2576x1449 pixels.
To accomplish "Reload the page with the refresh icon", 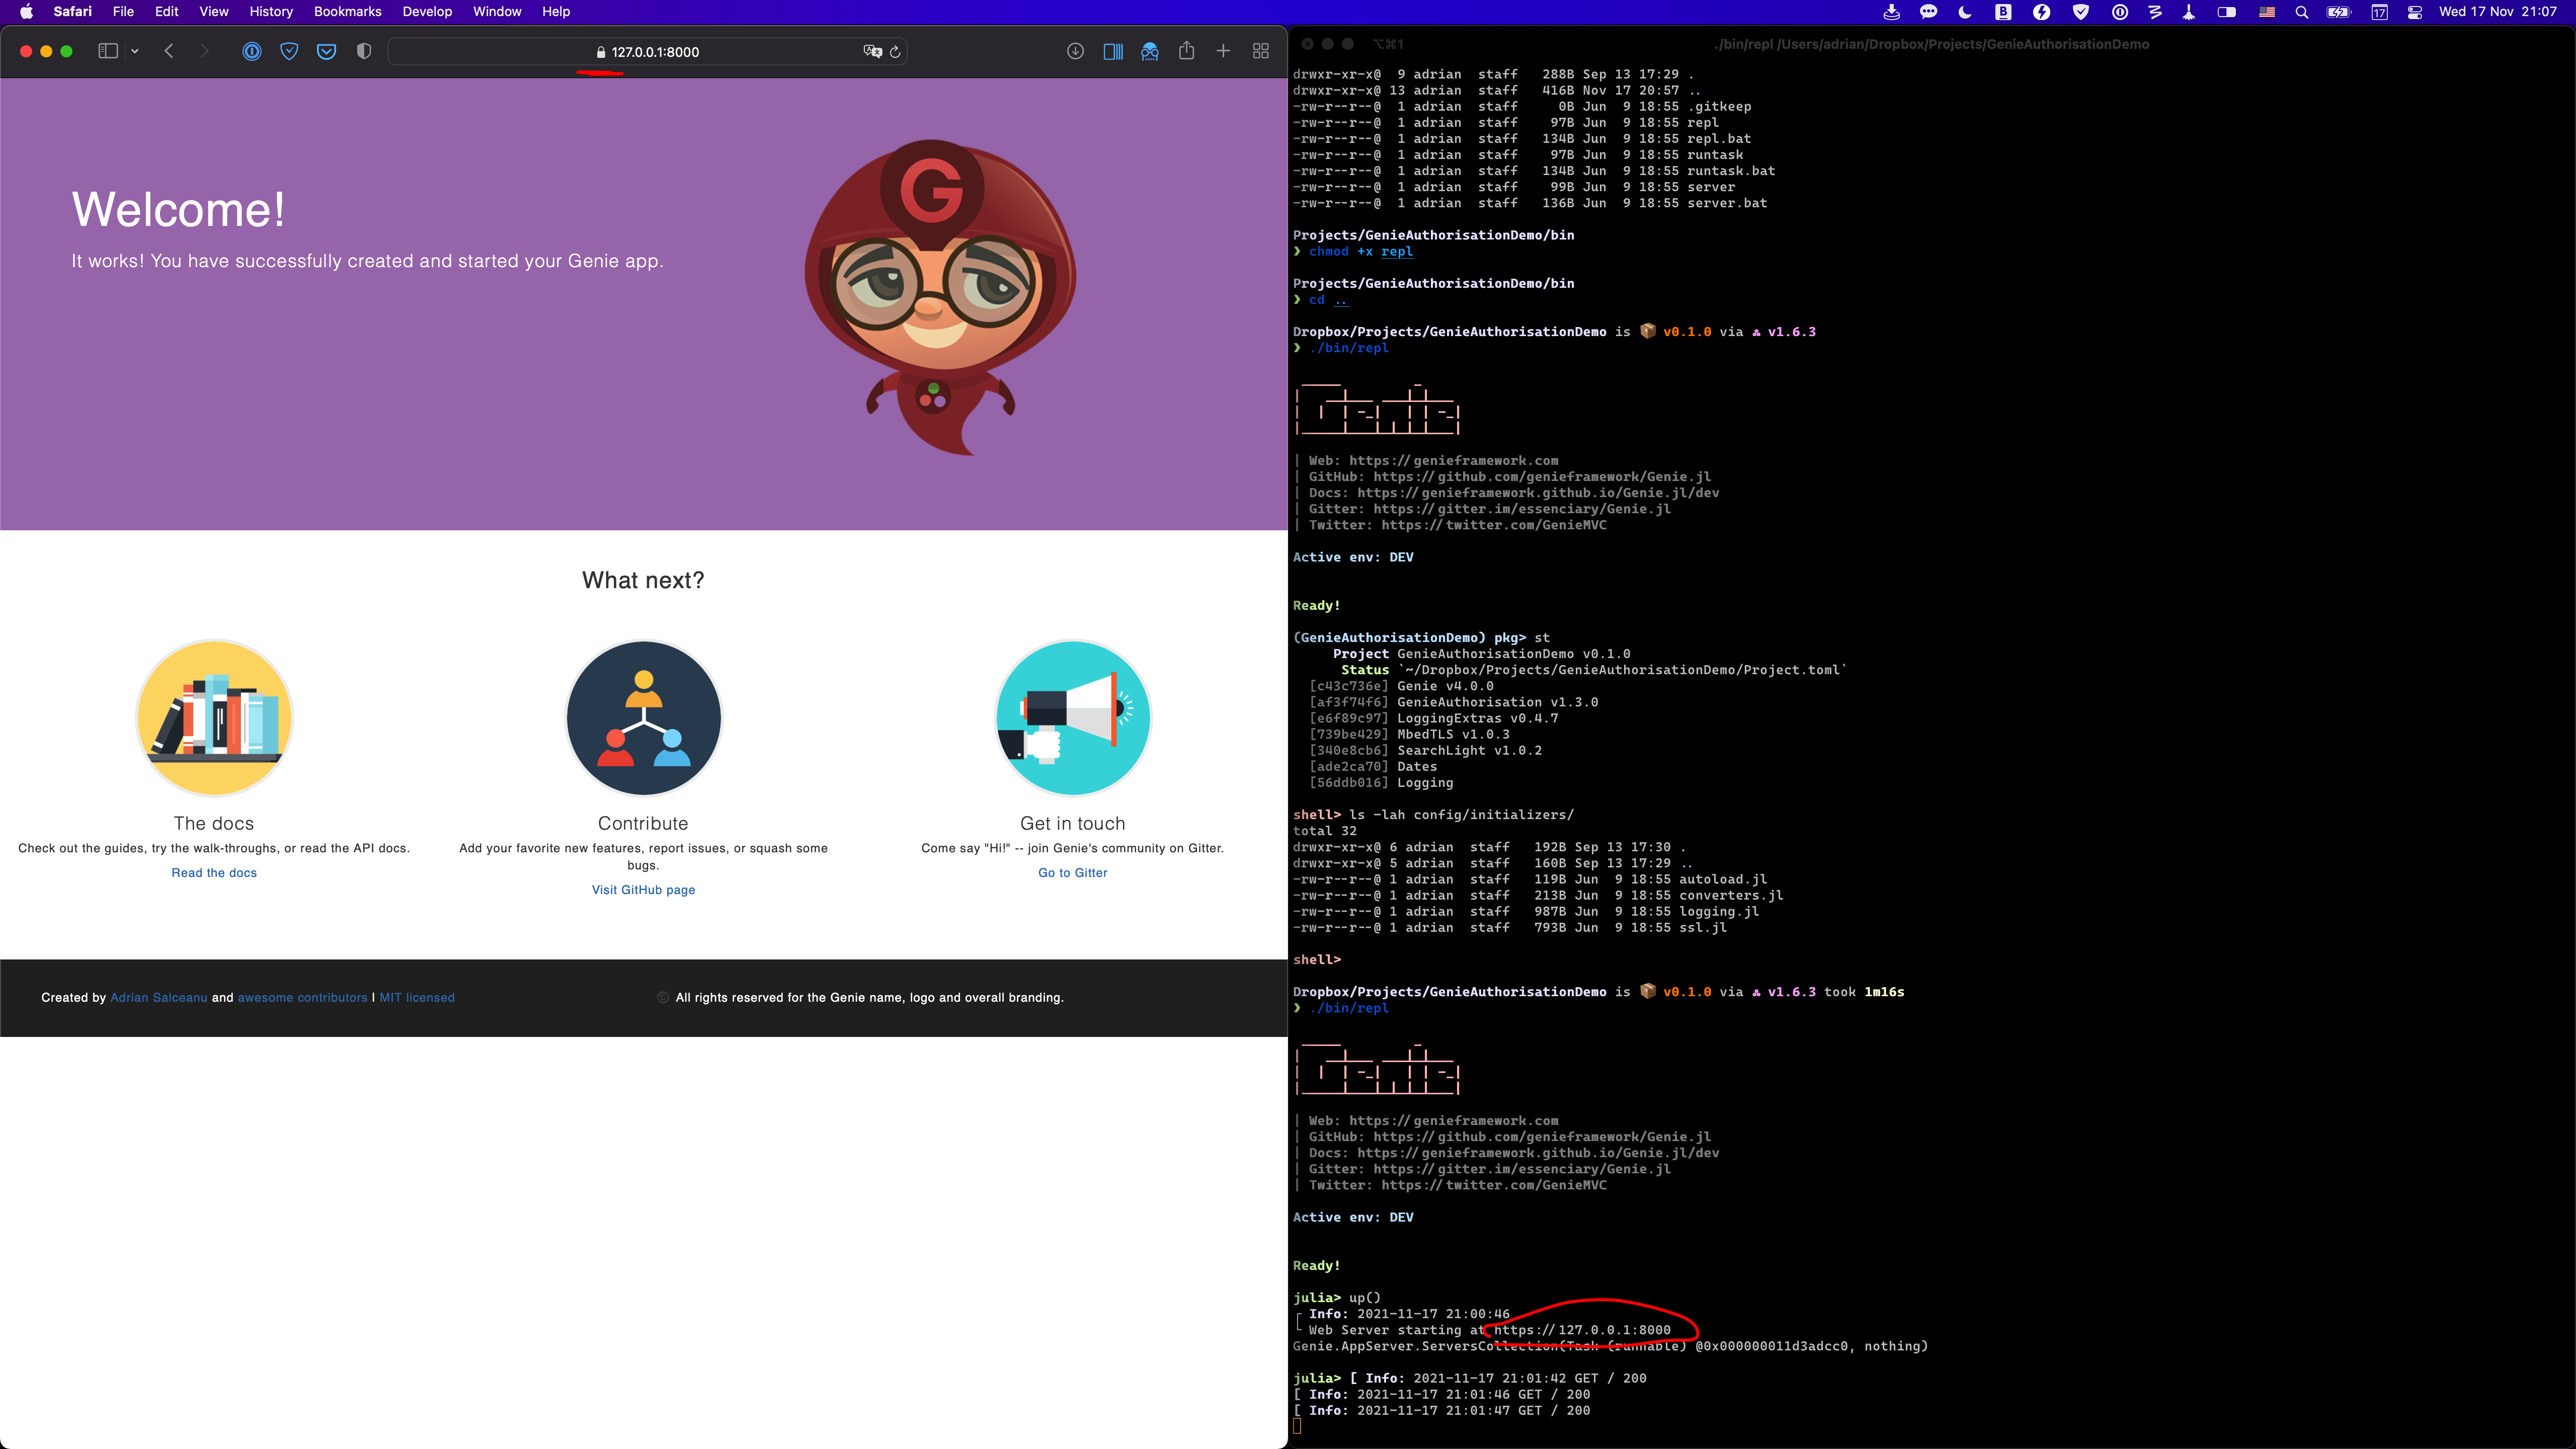I will 895,52.
